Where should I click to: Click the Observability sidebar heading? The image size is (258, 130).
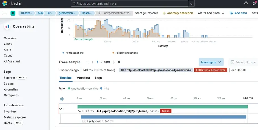coord(24,26)
